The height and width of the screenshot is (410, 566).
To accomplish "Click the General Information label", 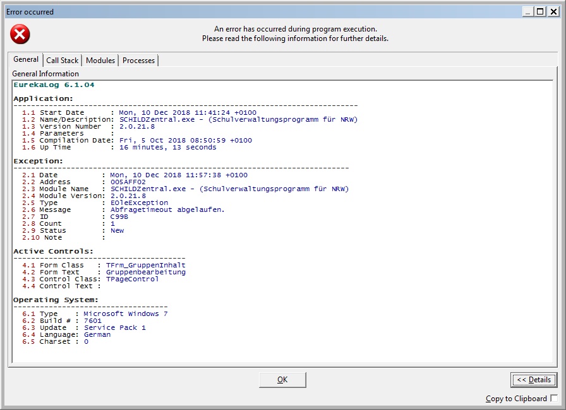I will [45, 74].
